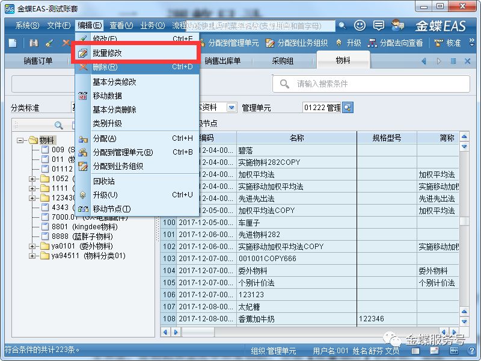Expand the 12343 tree folder
Screen dimensions: 481x361
32,198
